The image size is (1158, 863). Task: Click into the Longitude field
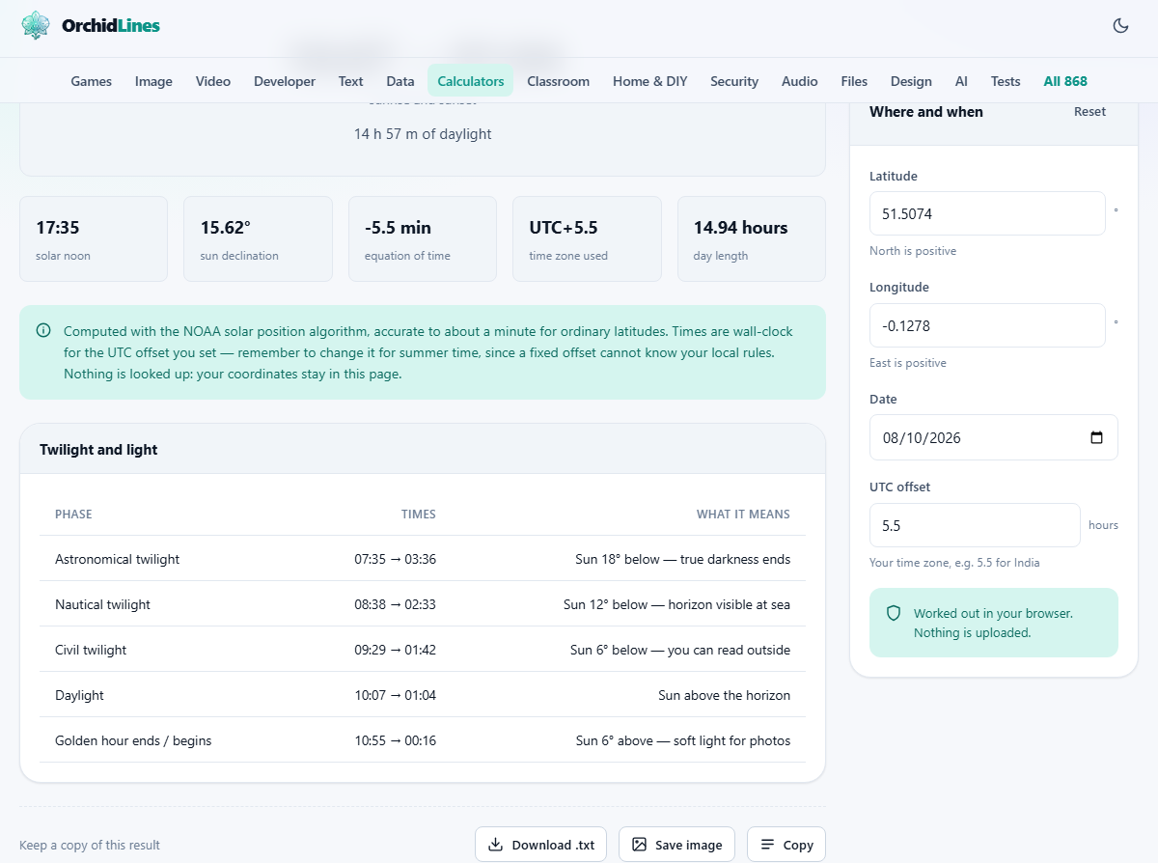(x=987, y=325)
